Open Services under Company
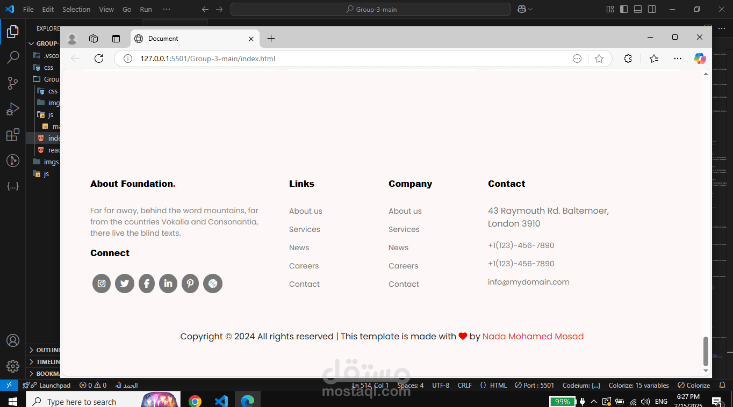Viewport: 733px width, 407px height. [x=404, y=229]
